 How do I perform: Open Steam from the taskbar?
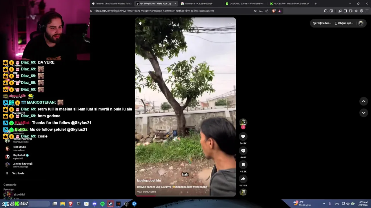(x=110, y=204)
